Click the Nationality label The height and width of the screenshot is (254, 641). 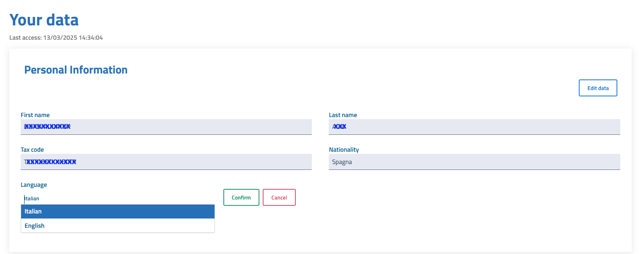coord(344,150)
